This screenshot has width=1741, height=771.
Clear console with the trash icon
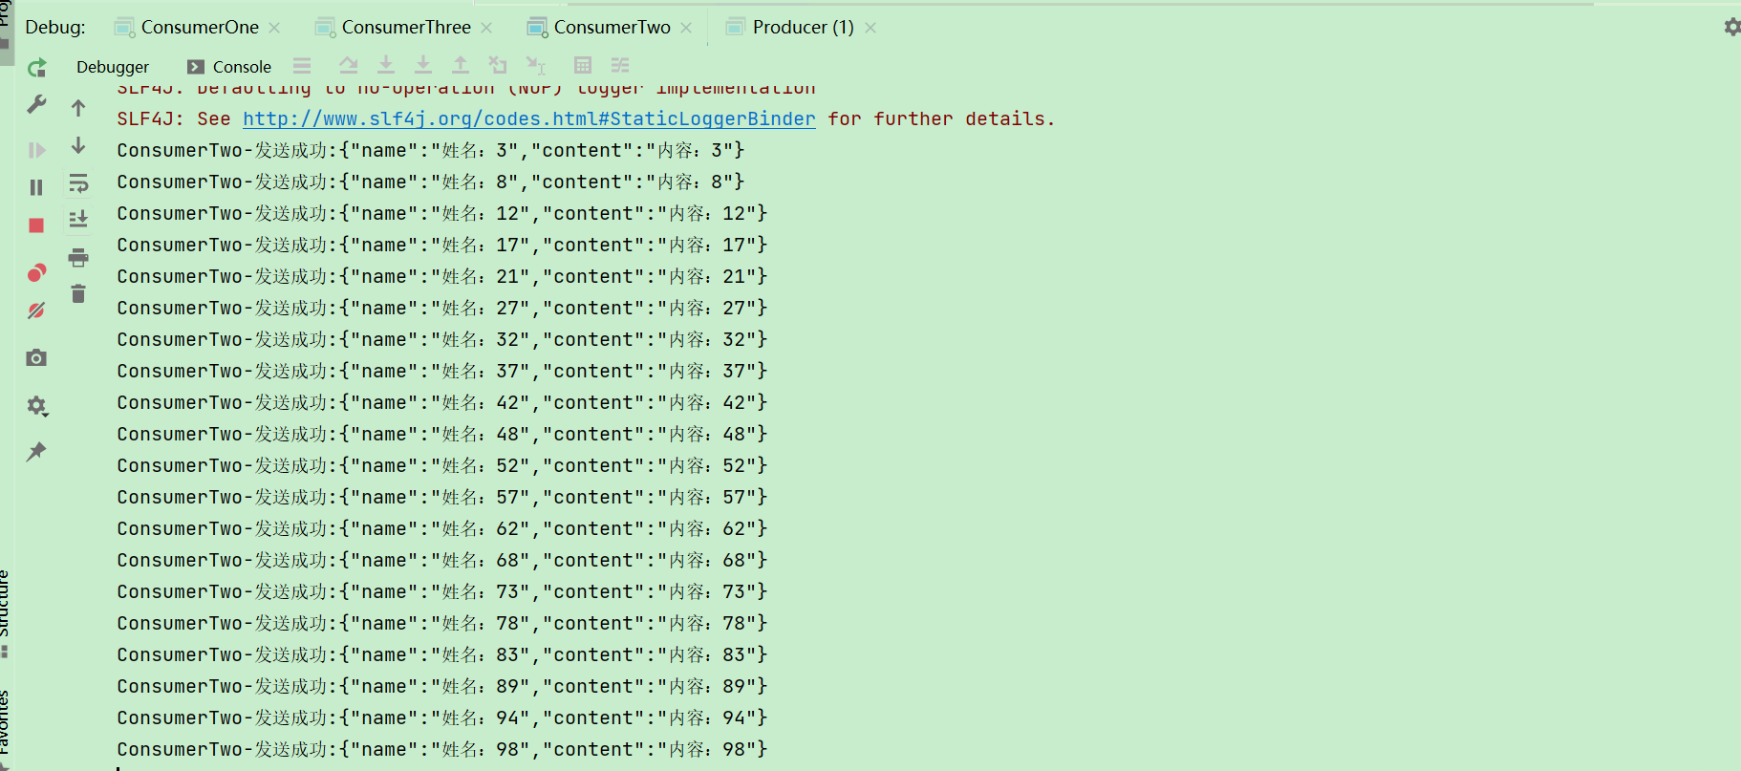[x=78, y=294]
